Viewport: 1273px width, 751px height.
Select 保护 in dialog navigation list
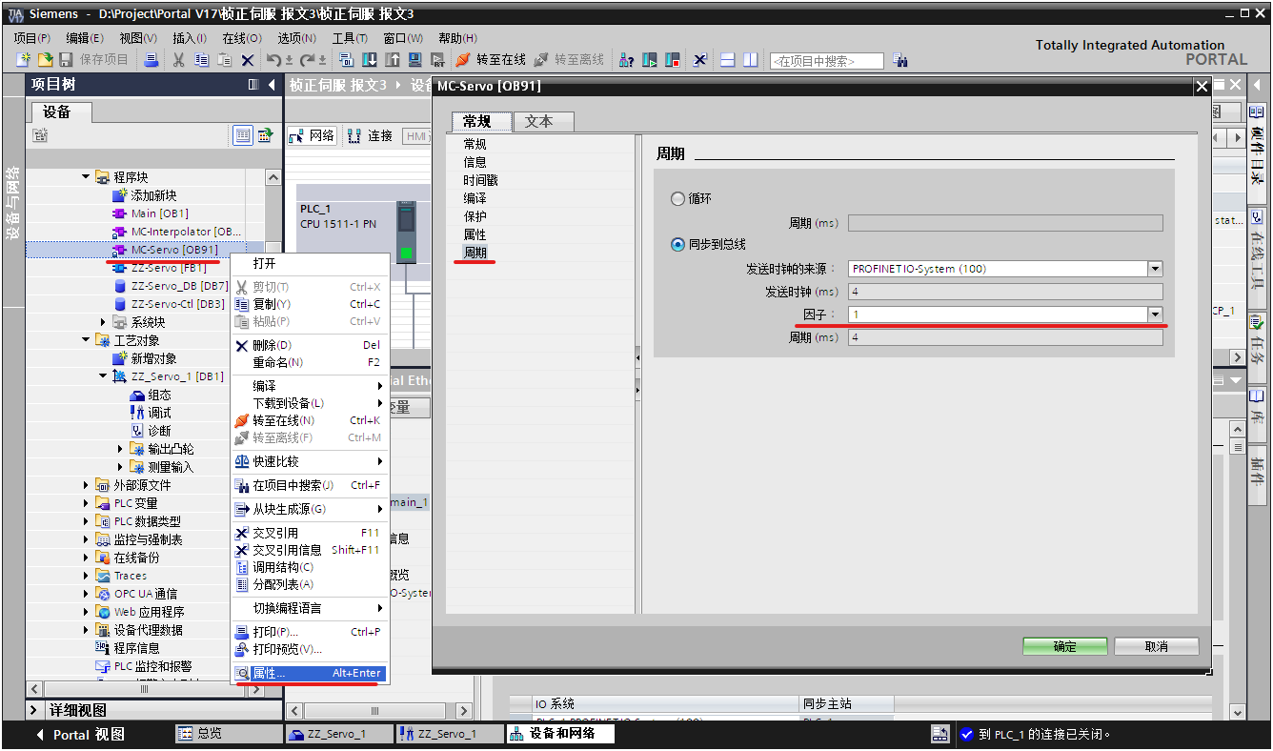click(475, 216)
